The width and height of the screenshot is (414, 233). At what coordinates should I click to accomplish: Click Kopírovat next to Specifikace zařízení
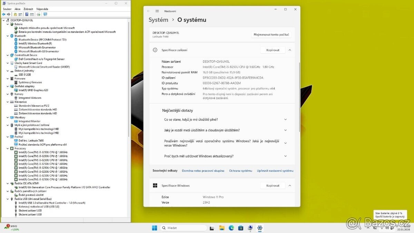click(273, 50)
